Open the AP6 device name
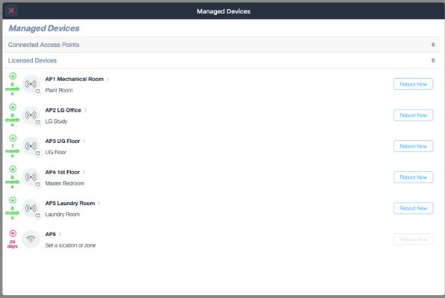Viewport: 445px width, 298px height. (x=51, y=234)
